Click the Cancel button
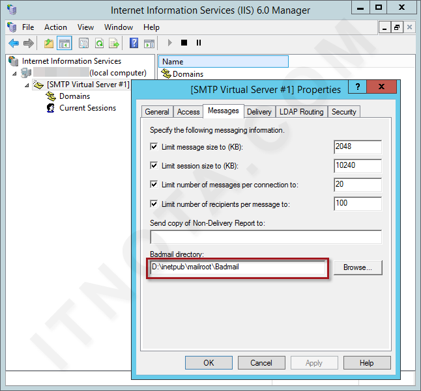Screen dimensions: 421x391 click(x=261, y=362)
